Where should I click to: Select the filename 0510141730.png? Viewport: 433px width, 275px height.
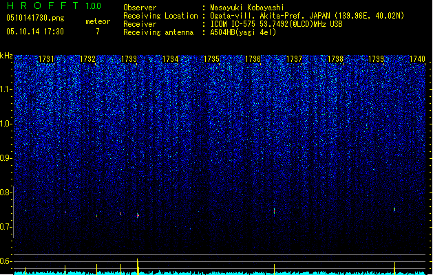[x=35, y=18]
